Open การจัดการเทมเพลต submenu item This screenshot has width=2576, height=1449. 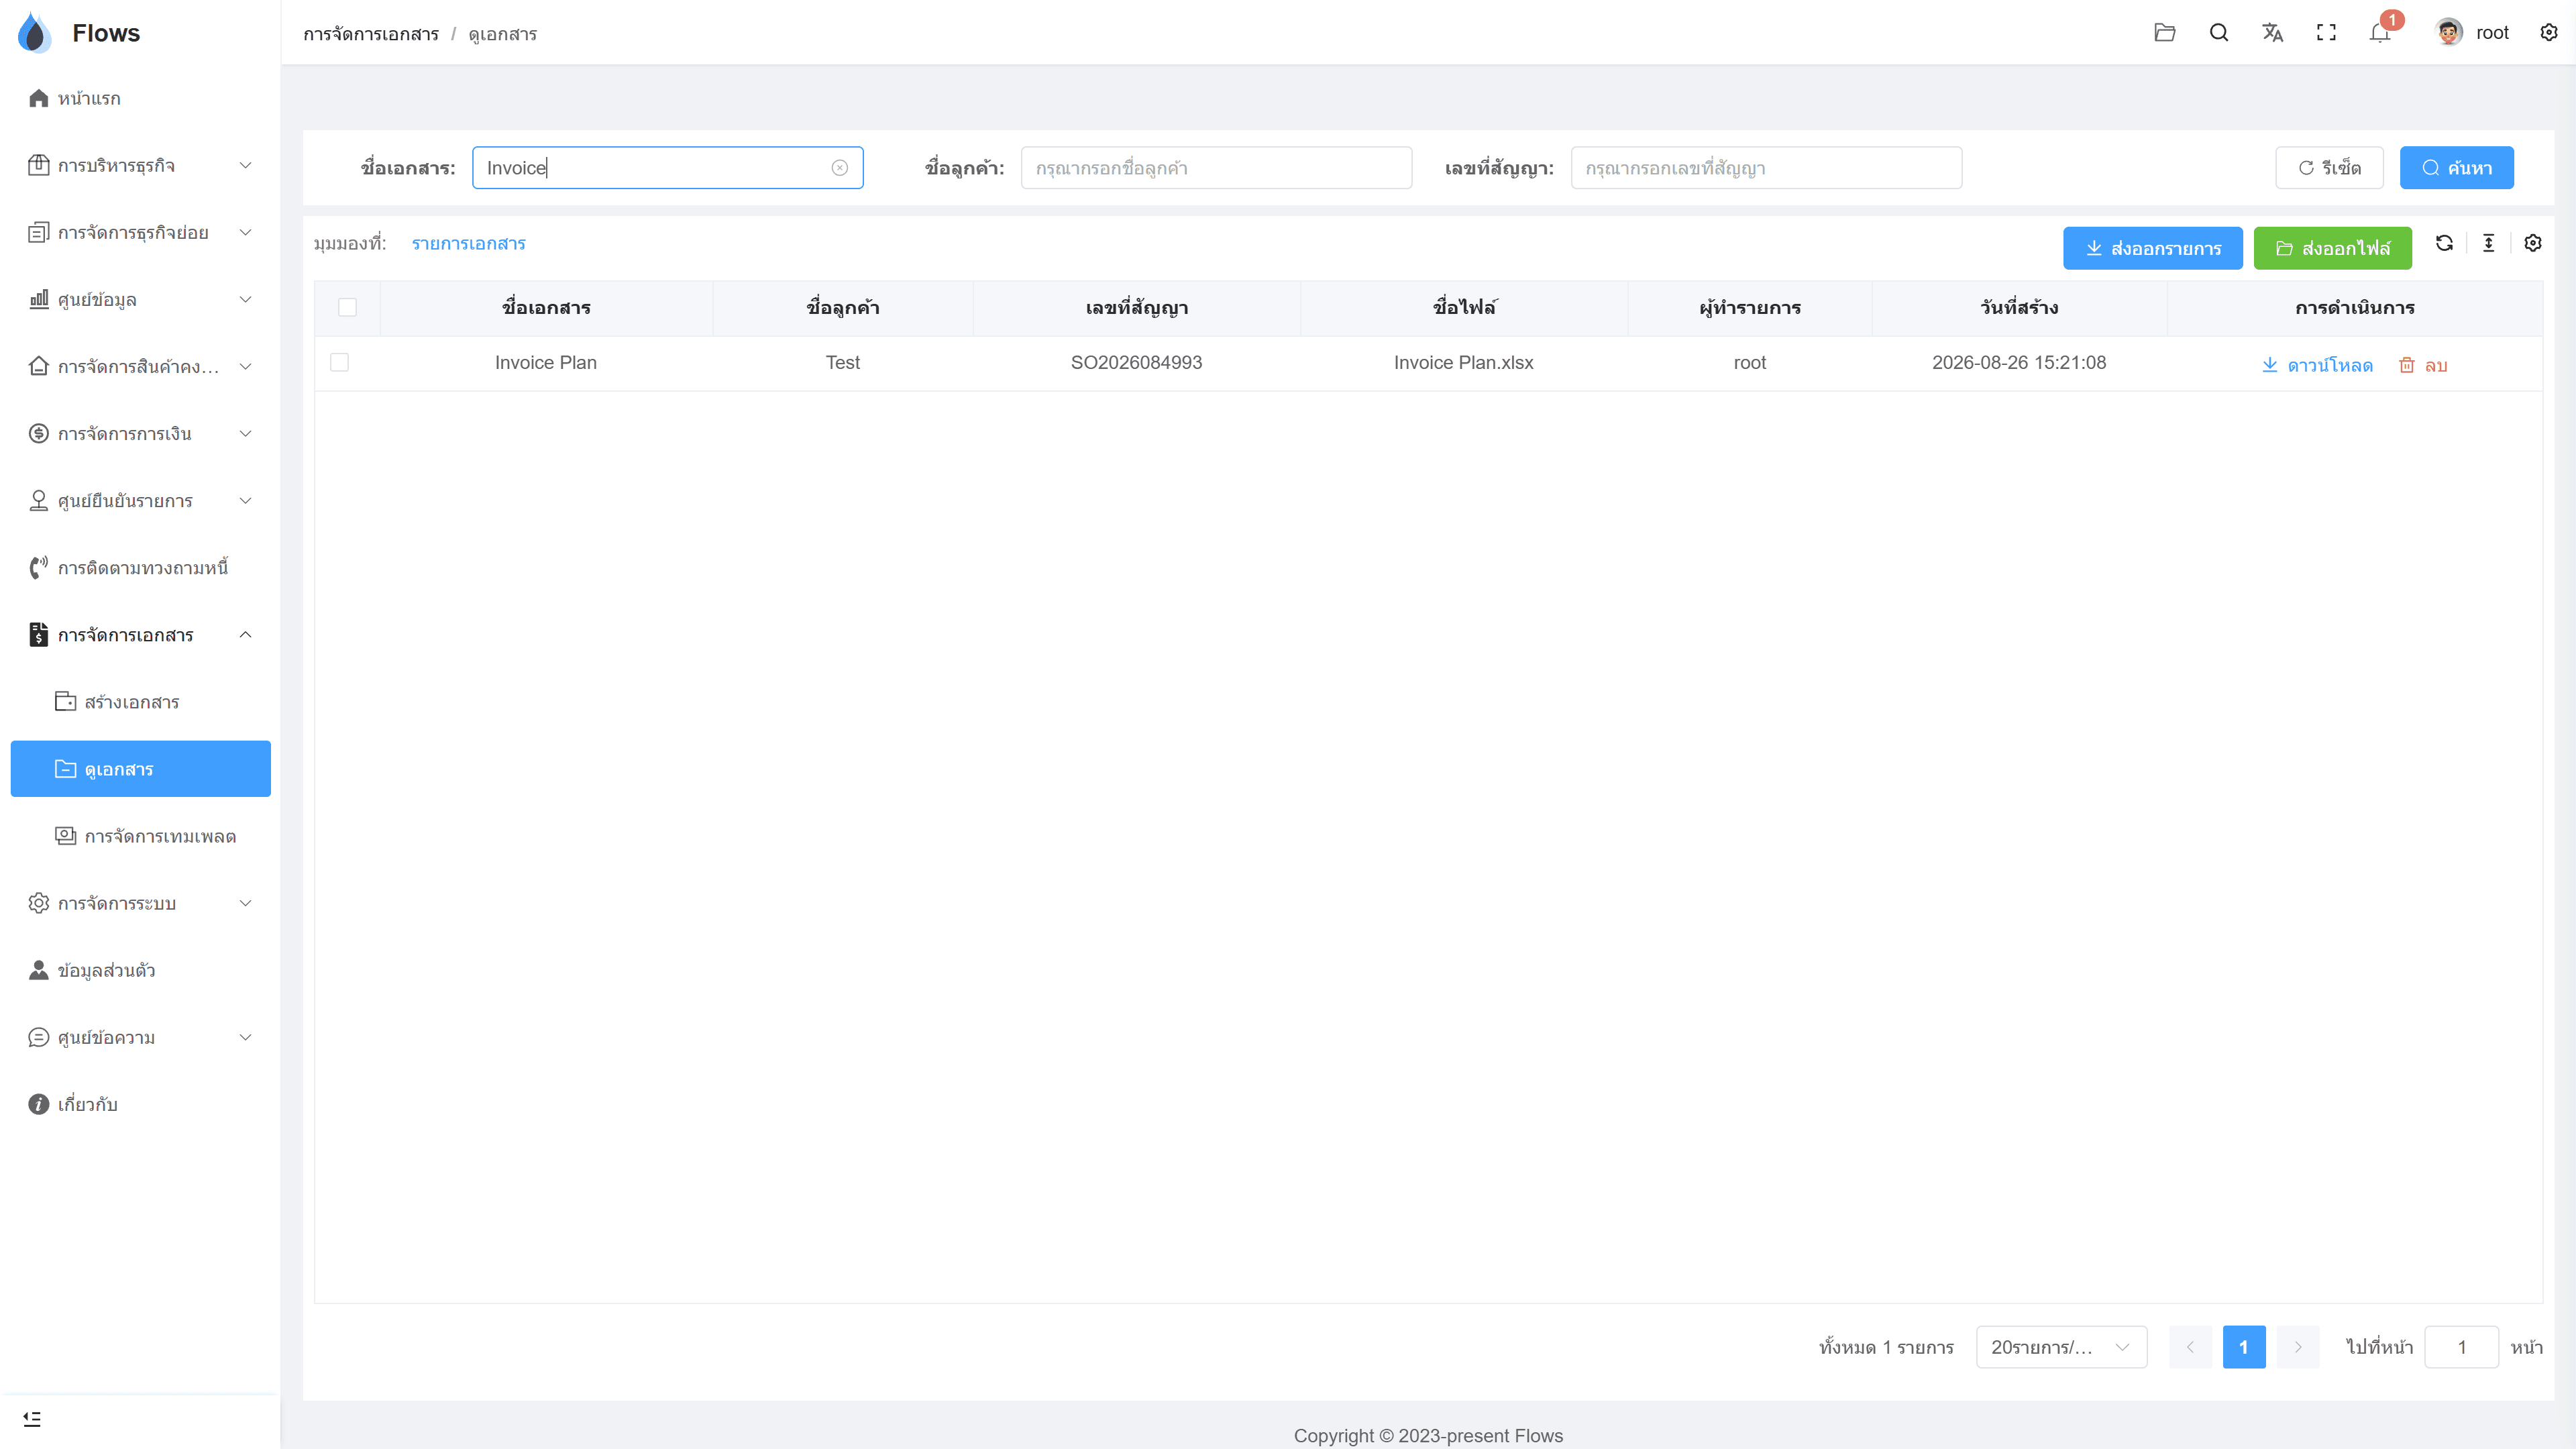140,836
